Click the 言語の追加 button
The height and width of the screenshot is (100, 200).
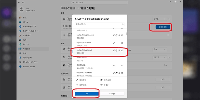(163, 27)
